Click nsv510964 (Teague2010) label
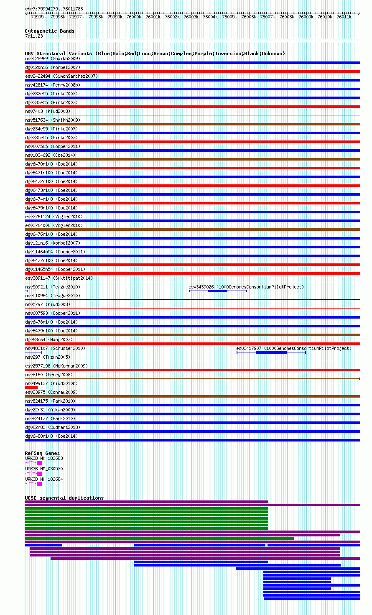 (53, 296)
